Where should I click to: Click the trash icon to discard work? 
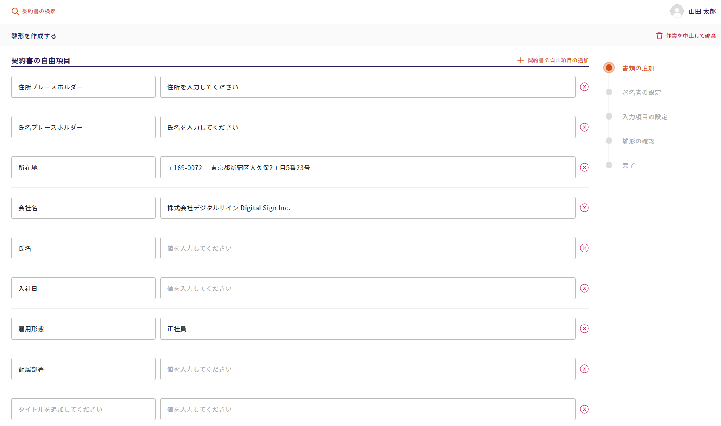[x=659, y=35]
